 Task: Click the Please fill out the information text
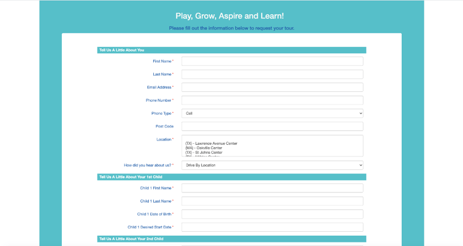(231, 28)
